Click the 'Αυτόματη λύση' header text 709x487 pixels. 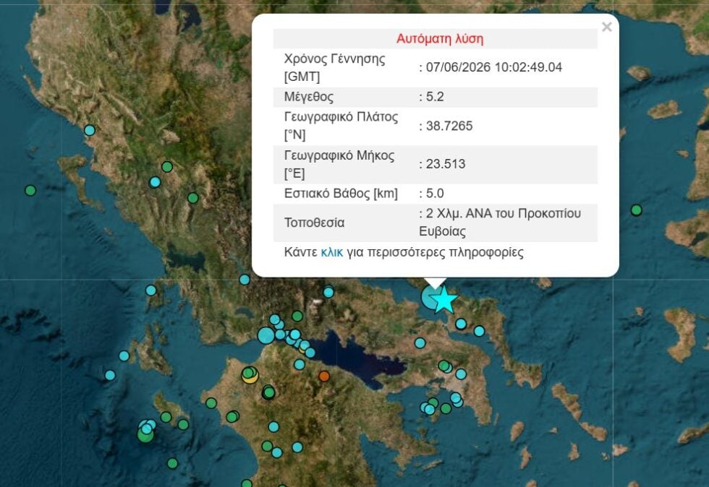pos(440,39)
